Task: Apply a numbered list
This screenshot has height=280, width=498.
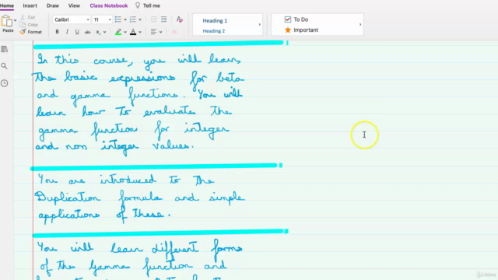Action: tap(133, 19)
